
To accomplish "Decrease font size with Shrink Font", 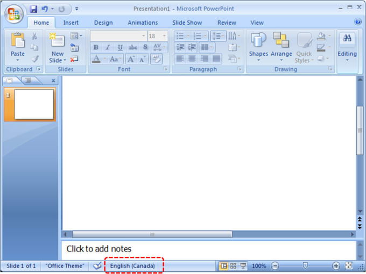I will pos(142,60).
